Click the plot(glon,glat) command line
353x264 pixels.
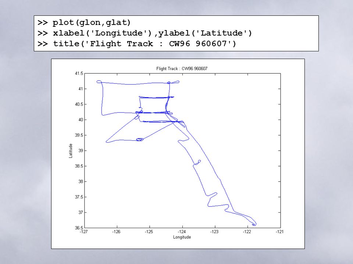click(x=84, y=22)
